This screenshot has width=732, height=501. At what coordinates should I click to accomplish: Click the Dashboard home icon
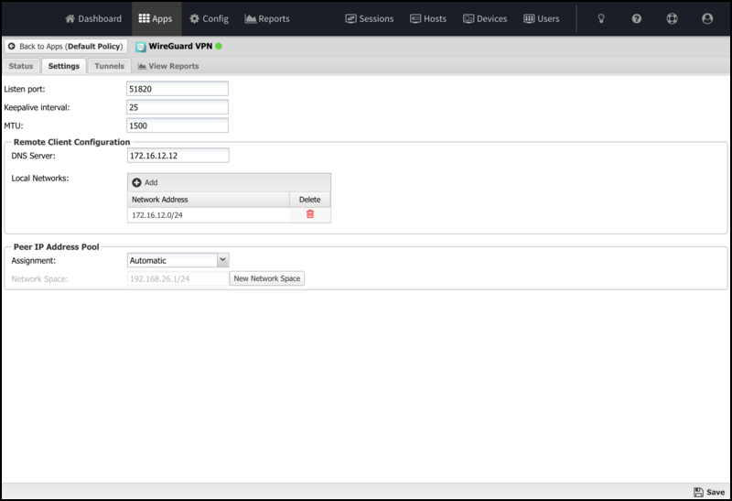[x=70, y=18]
